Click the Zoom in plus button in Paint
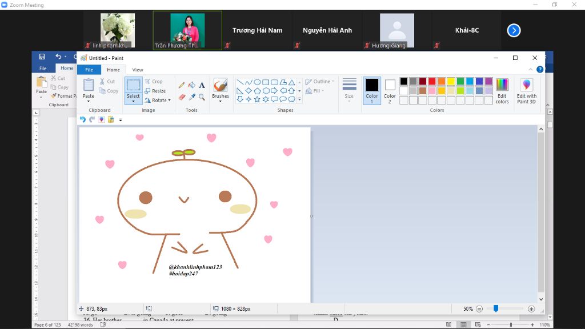 click(x=531, y=309)
